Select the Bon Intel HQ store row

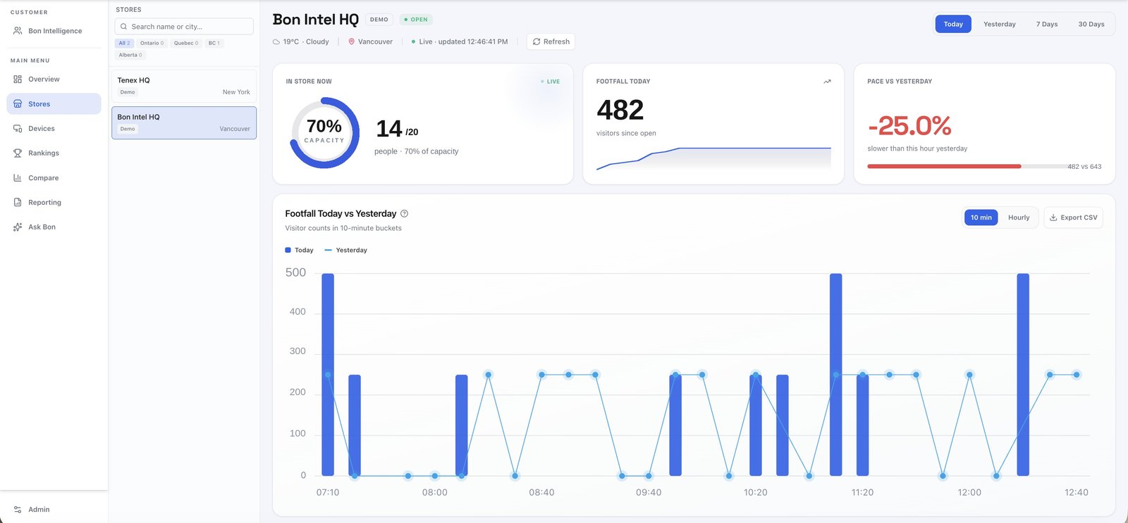tap(184, 123)
